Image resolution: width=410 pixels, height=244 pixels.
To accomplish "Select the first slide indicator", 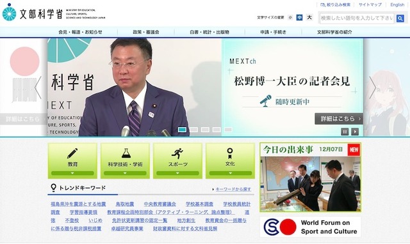I will click(182, 130).
